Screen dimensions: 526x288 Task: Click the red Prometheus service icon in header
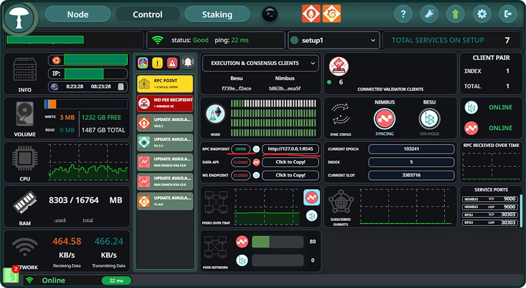click(x=311, y=13)
